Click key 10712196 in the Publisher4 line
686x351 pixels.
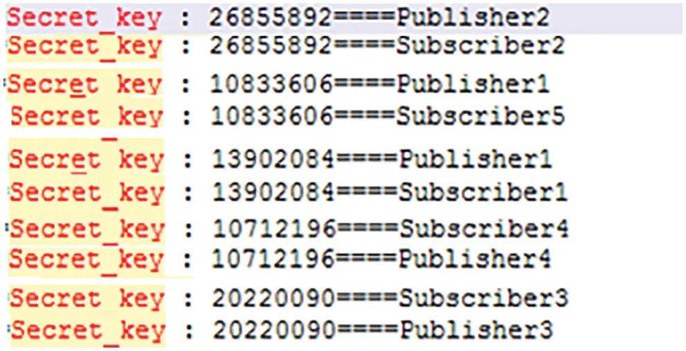(x=274, y=259)
